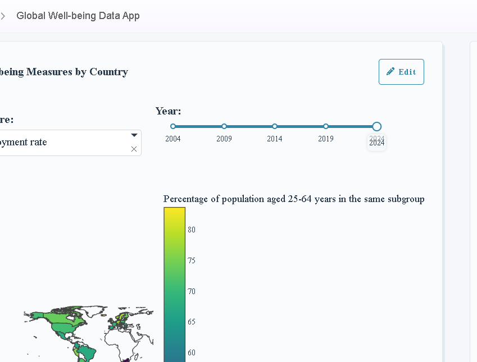This screenshot has height=362, width=477.
Task: Click the 70 tick label on the color scale
Action: click(x=191, y=291)
